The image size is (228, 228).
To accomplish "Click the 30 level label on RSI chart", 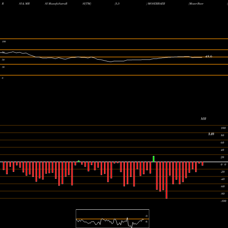I will click(3, 67).
